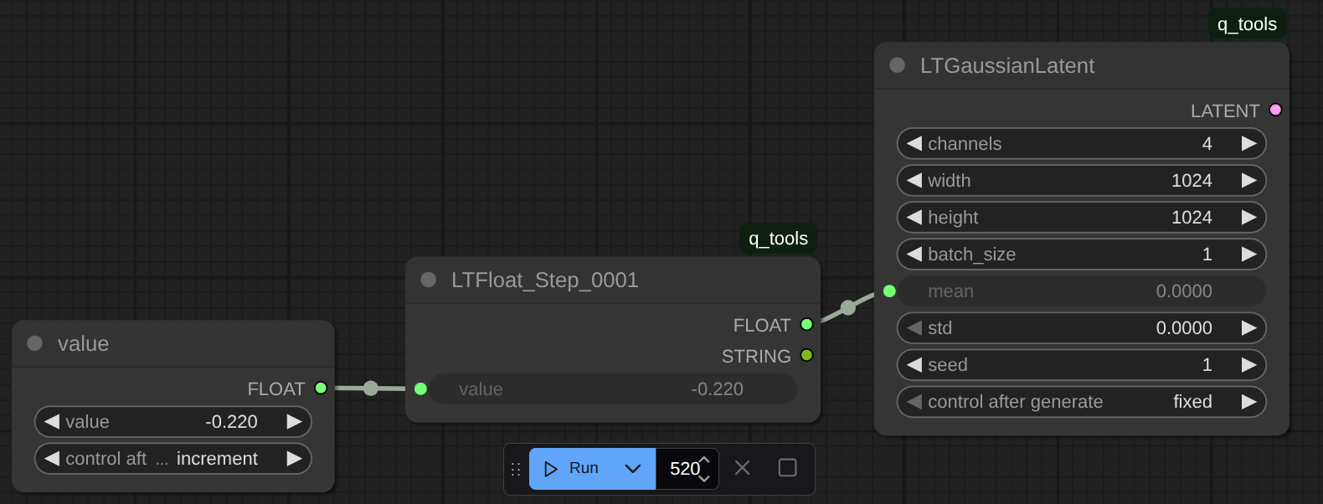
Task: Click the square clear queue icon
Action: 787,468
